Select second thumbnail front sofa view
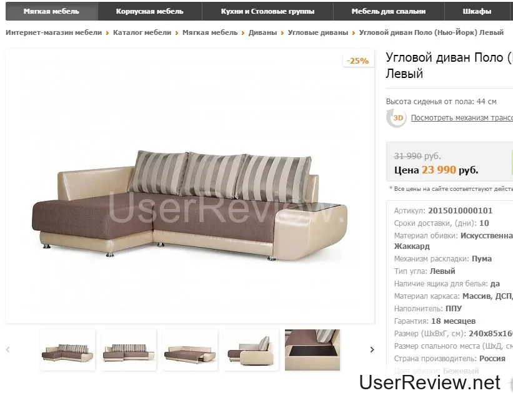 (129, 350)
